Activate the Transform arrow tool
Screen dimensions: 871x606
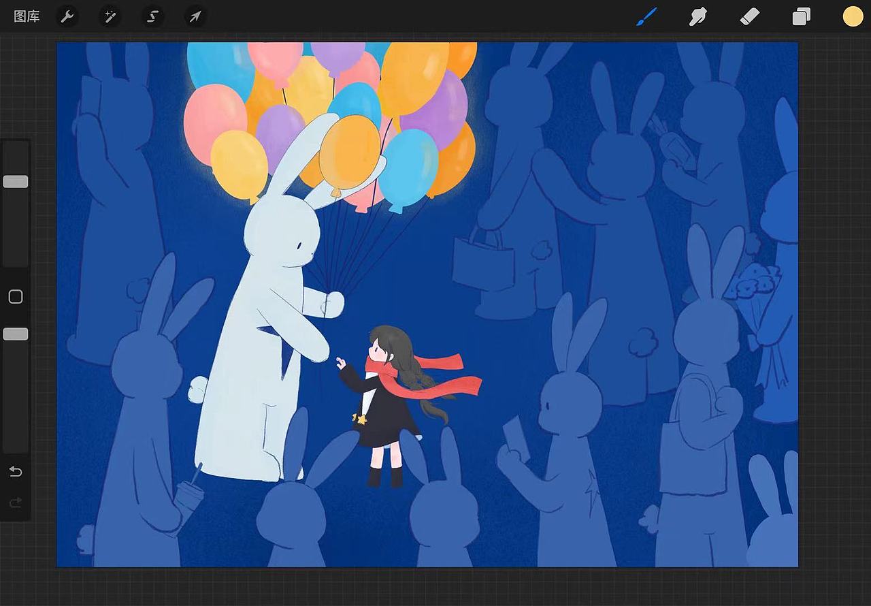pos(195,16)
